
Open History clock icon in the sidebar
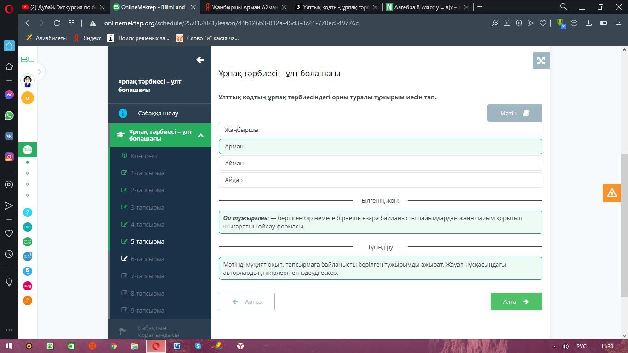[x=9, y=254]
